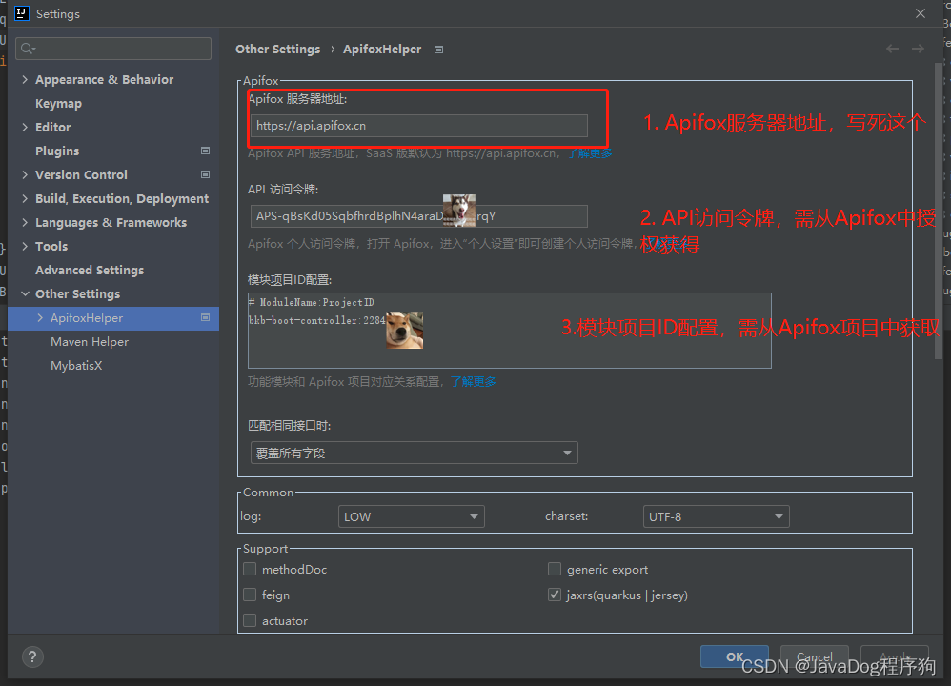Enable the generic export checkbox
Viewport: 951px width, 686px height.
coord(555,569)
